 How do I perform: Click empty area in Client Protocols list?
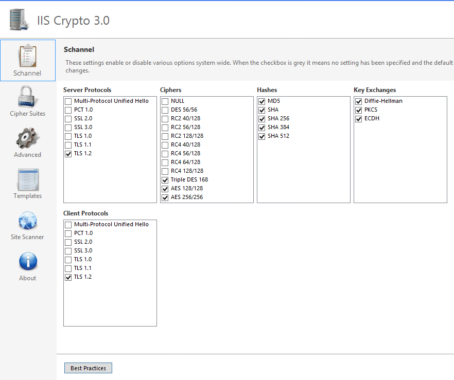110,303
